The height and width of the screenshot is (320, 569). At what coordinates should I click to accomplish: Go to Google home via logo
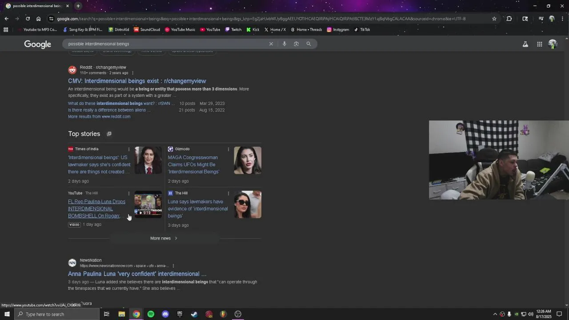37,44
